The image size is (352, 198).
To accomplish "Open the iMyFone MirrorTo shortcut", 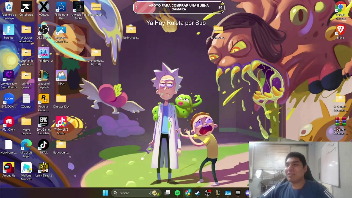I will [26, 172].
